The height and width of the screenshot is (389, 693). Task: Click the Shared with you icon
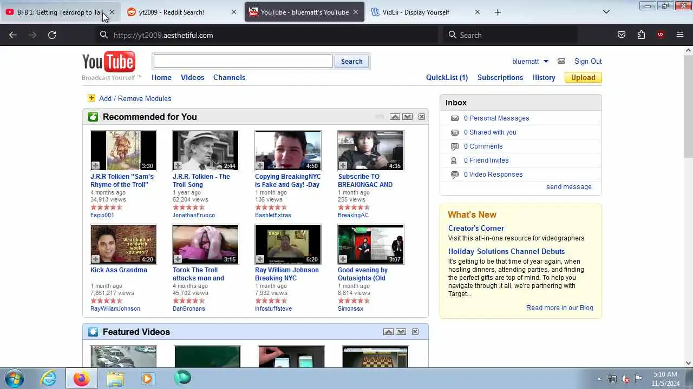pos(455,132)
